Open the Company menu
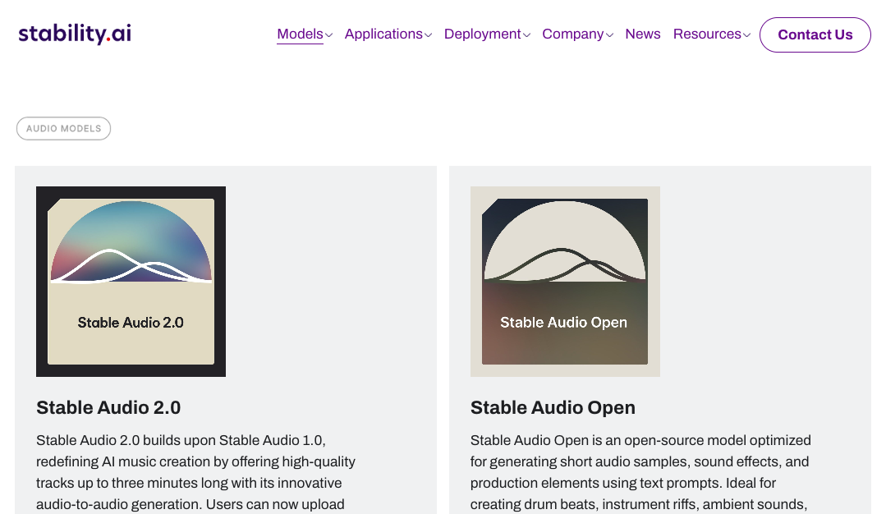This screenshot has width=886, height=514. point(573,34)
